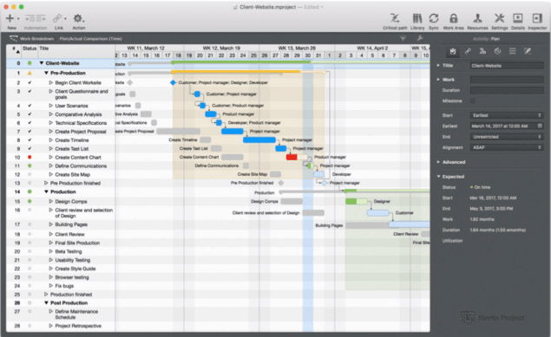Open the Start constraint dropdown
The height and width of the screenshot is (337, 551).
[507, 115]
